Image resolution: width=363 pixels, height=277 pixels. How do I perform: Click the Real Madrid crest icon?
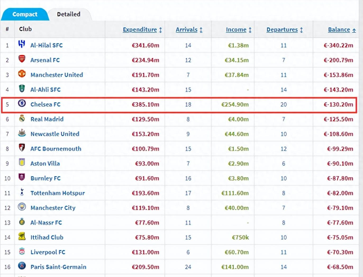22,118
